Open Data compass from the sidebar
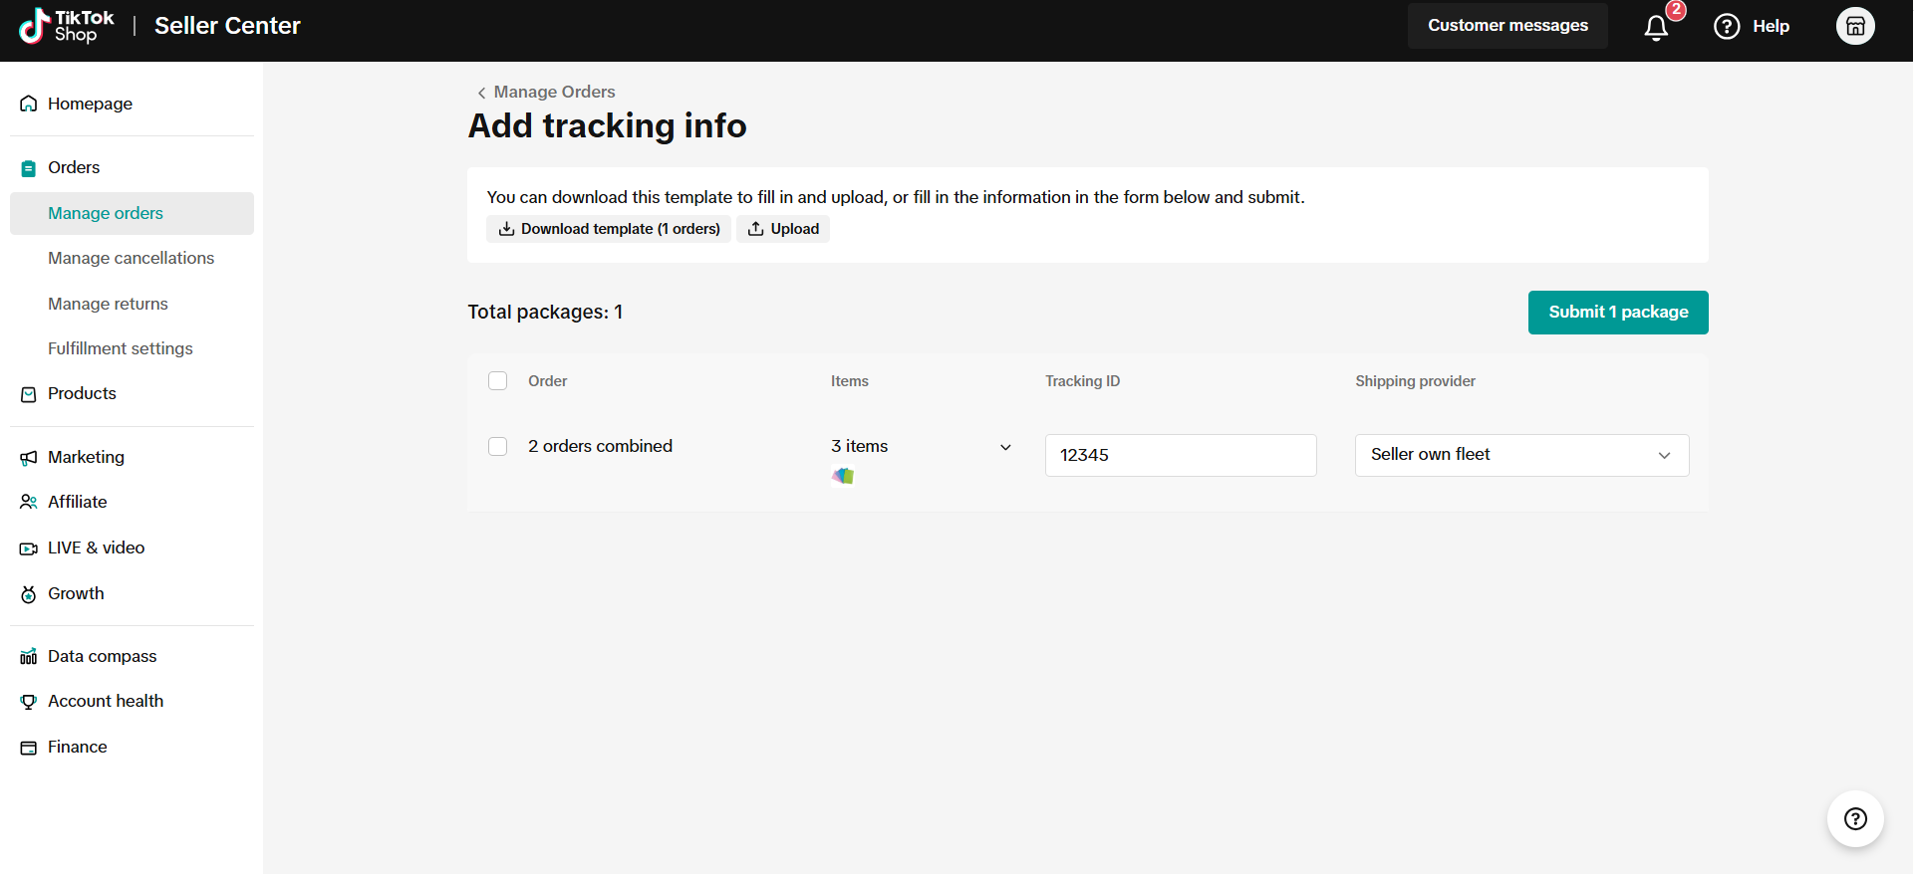Screen dimensions: 1914x874 tap(102, 656)
